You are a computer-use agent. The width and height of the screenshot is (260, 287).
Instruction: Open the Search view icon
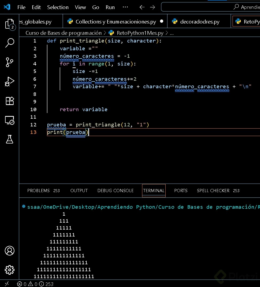[10, 43]
